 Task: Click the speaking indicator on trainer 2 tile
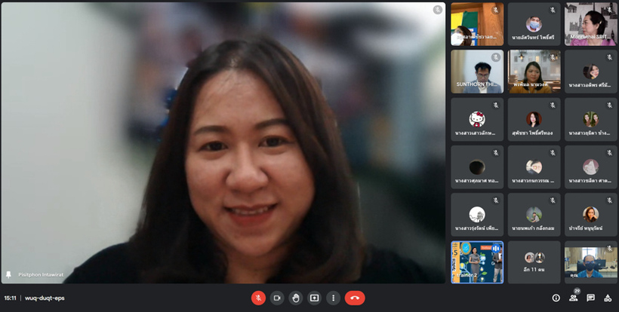point(496,249)
